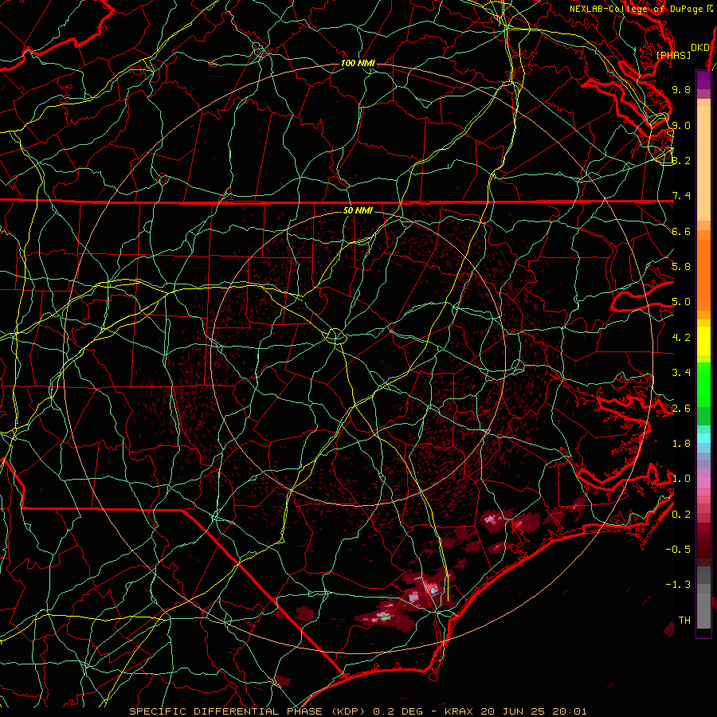The width and height of the screenshot is (717, 717).
Task: Click the KRAX radar site circle at center
Action: click(335, 336)
